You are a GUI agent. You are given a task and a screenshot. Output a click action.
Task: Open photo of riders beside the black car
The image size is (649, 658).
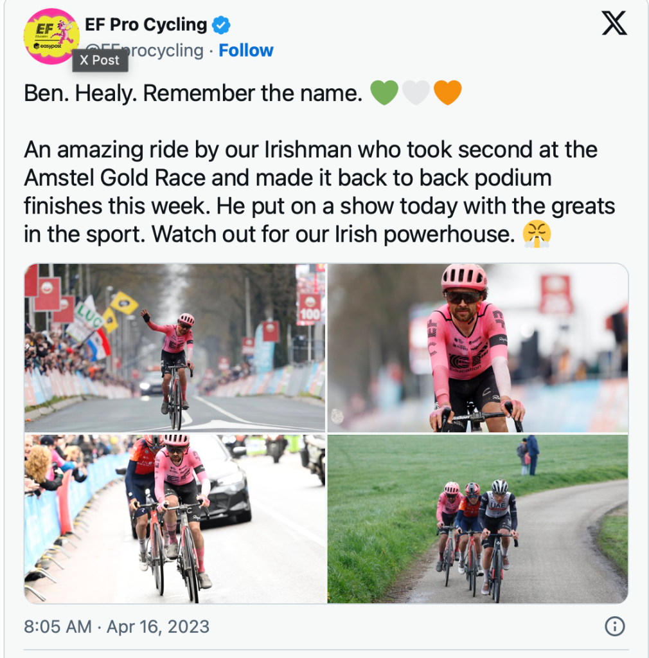click(175, 518)
